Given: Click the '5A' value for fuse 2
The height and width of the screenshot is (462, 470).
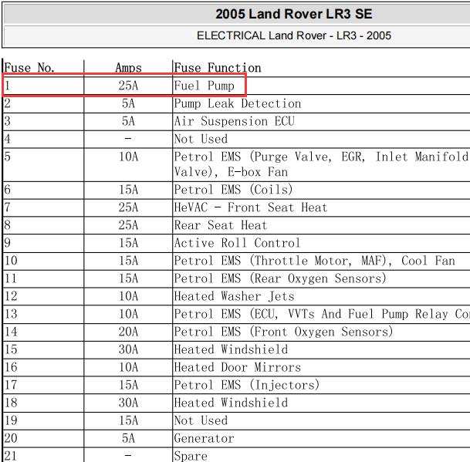Looking at the screenshot, I should [128, 103].
